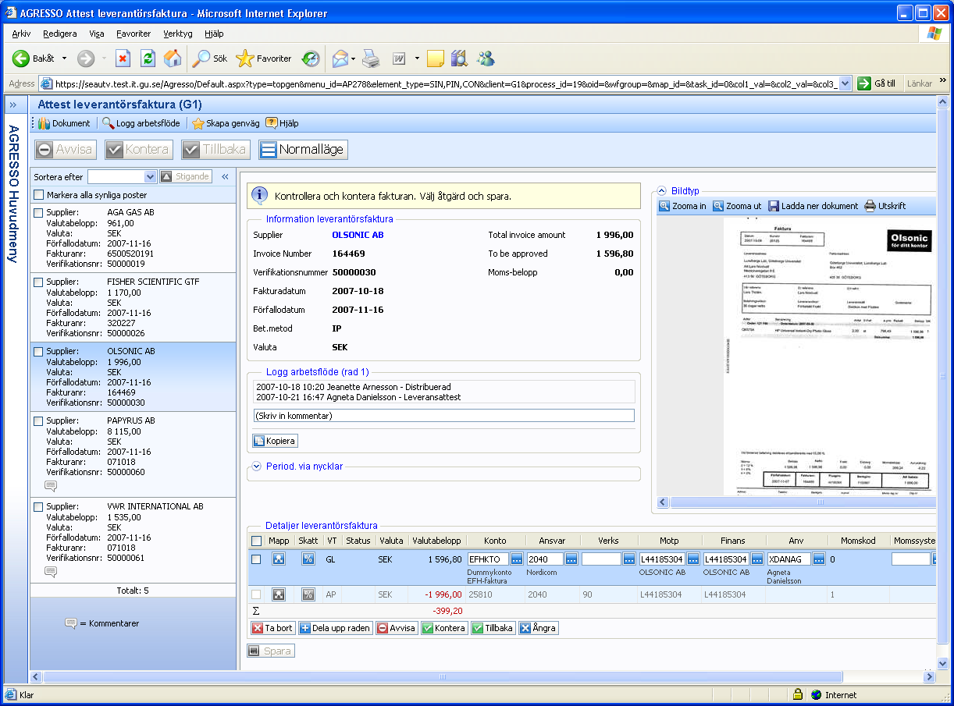This screenshot has width=954, height=706.
Task: Zoom out the invoice image with Zooma ut
Action: 737,206
